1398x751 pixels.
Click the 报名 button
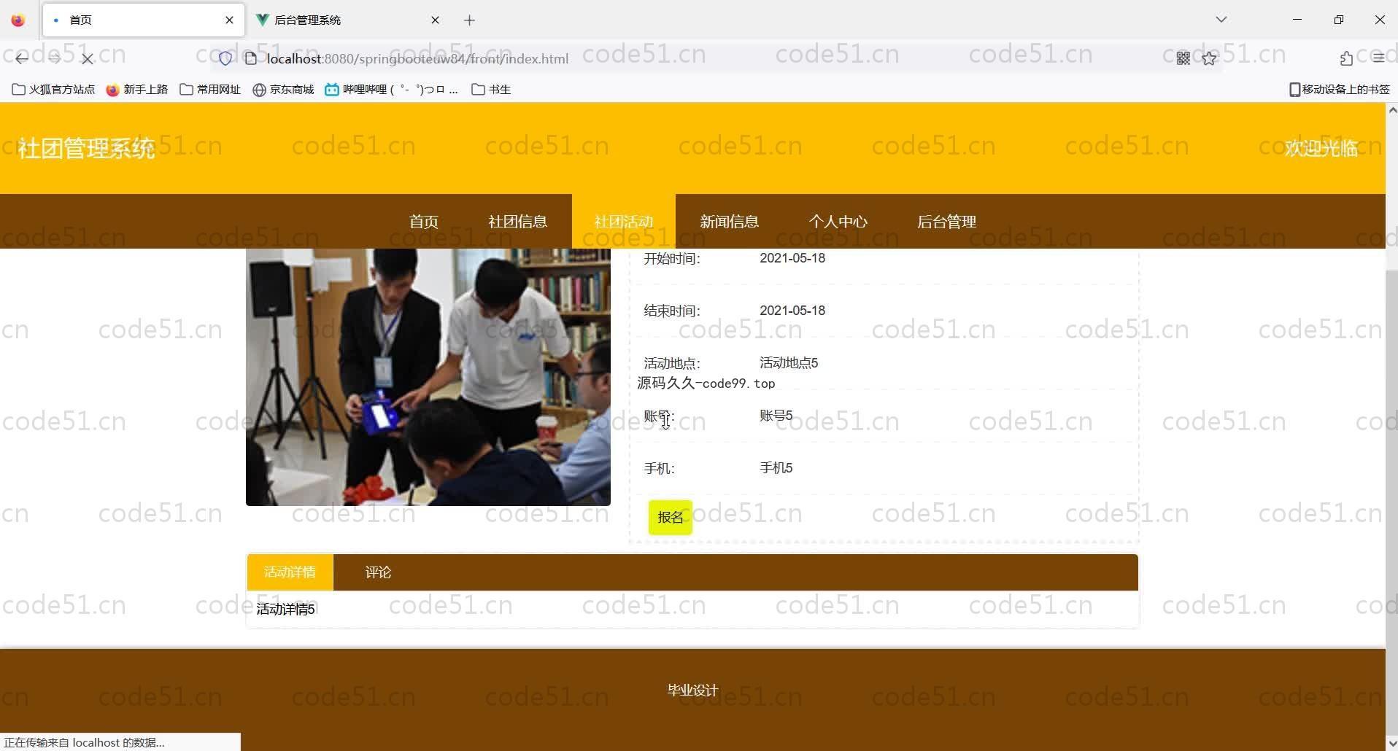(670, 517)
